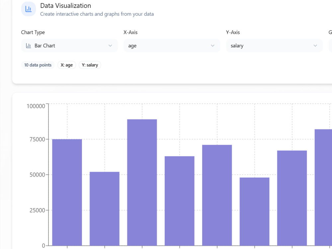Click the '10 data points' badge
The height and width of the screenshot is (249, 332).
pyautogui.click(x=38, y=65)
